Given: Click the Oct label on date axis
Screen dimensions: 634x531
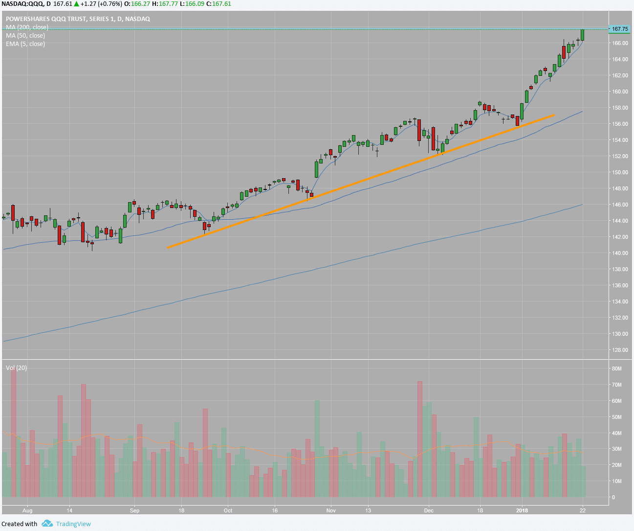Looking at the screenshot, I should [x=228, y=510].
